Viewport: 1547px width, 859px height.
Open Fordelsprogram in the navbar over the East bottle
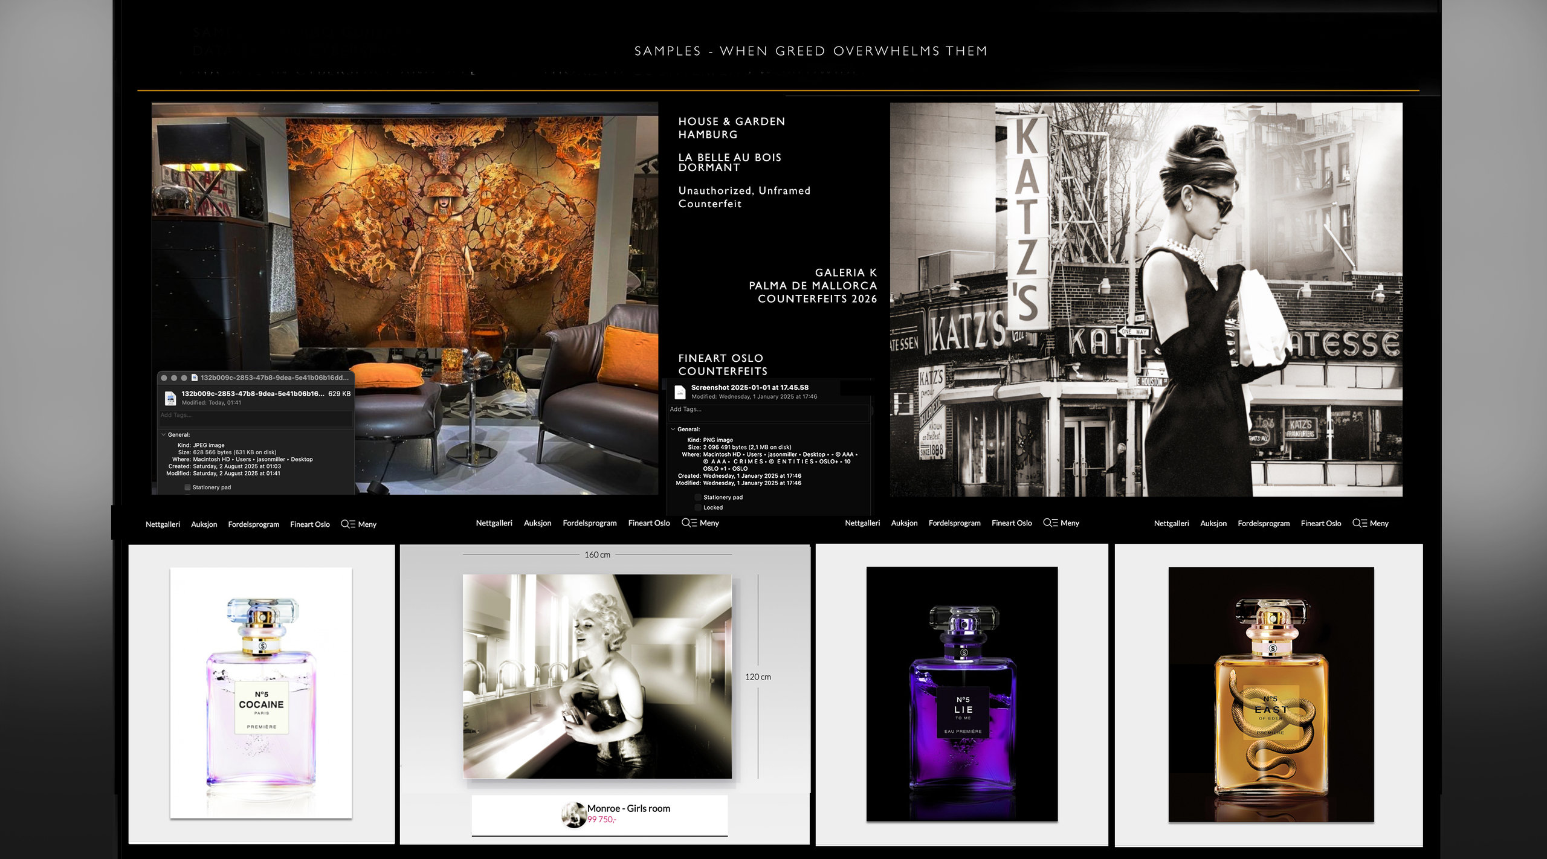[x=1264, y=524]
